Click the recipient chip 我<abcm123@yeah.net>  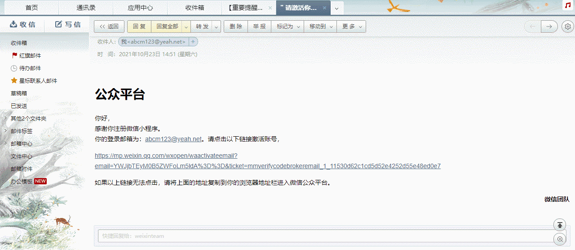(x=153, y=42)
